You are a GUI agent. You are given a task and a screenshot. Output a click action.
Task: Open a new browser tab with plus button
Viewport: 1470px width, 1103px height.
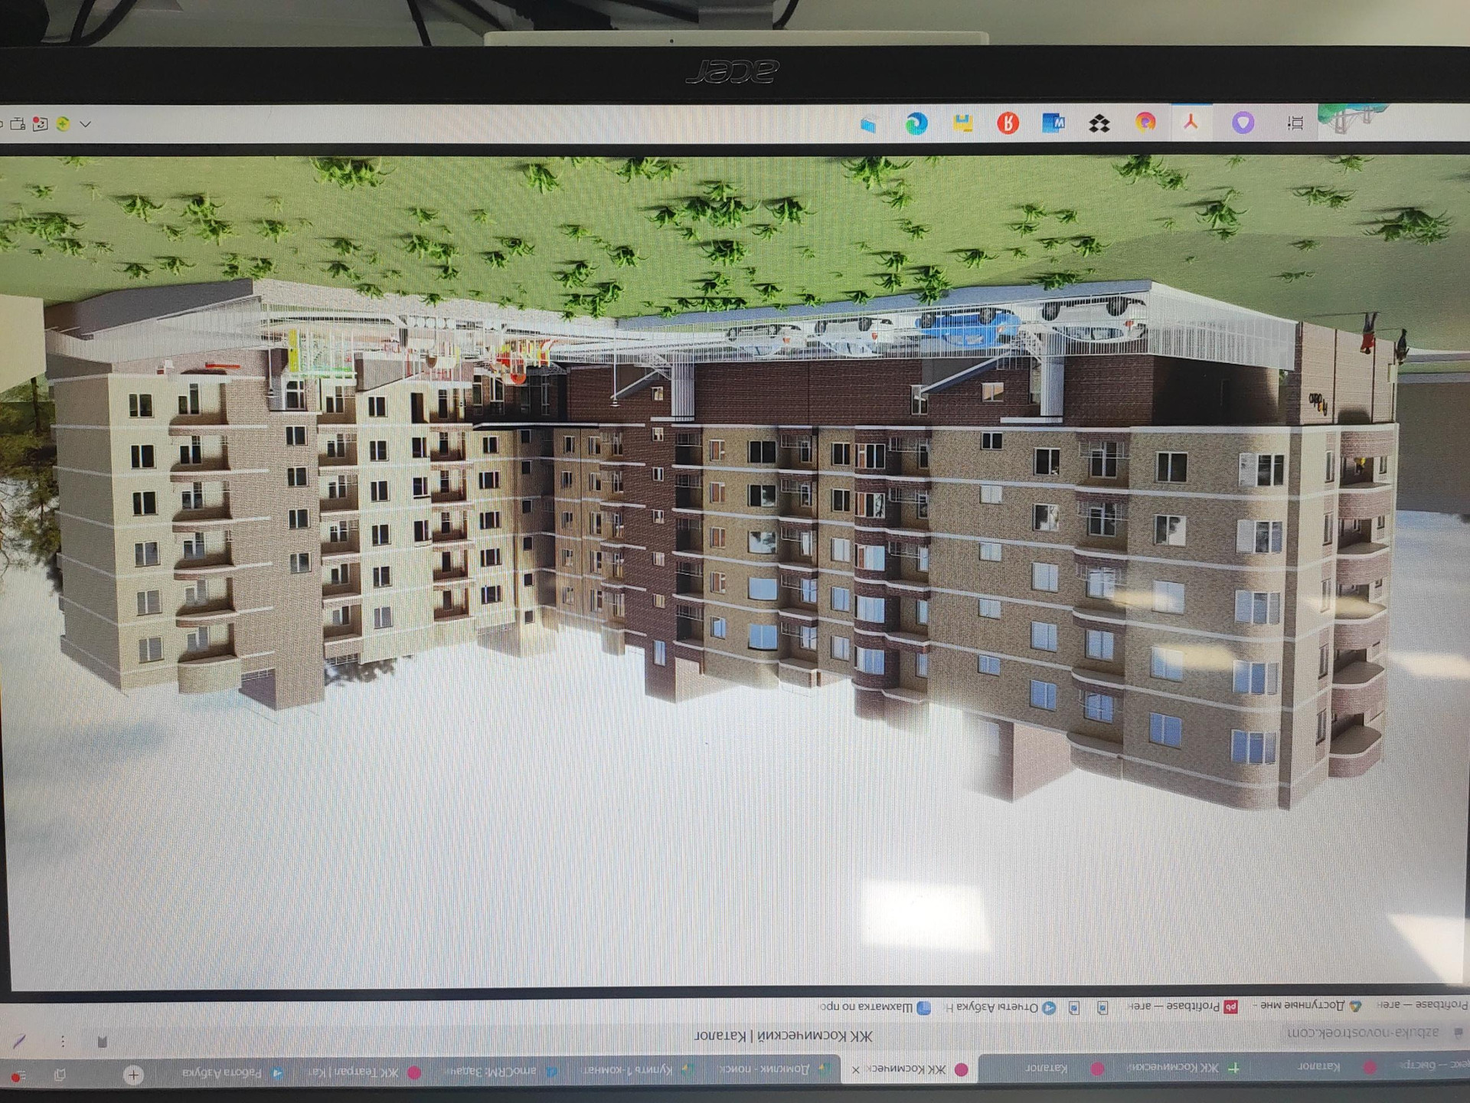coord(133,1075)
